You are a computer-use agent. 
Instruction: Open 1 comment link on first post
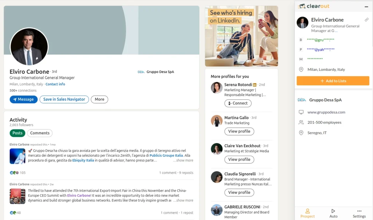tap(168, 173)
